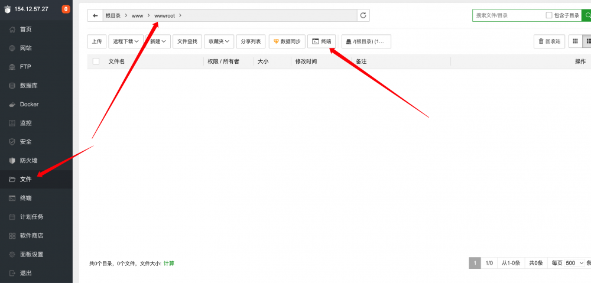Open Docker from the sidebar
Screen dimensions: 591x283
point(29,105)
